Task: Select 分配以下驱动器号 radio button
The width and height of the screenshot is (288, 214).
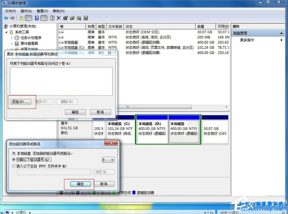Action: 14,159
